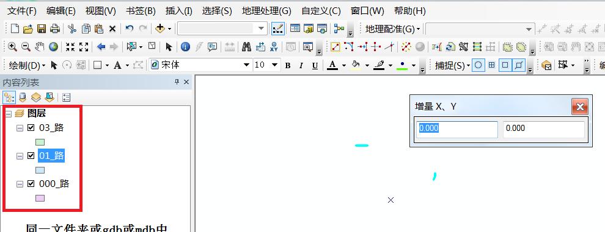Open the 帮助(H) menu

coord(410,11)
